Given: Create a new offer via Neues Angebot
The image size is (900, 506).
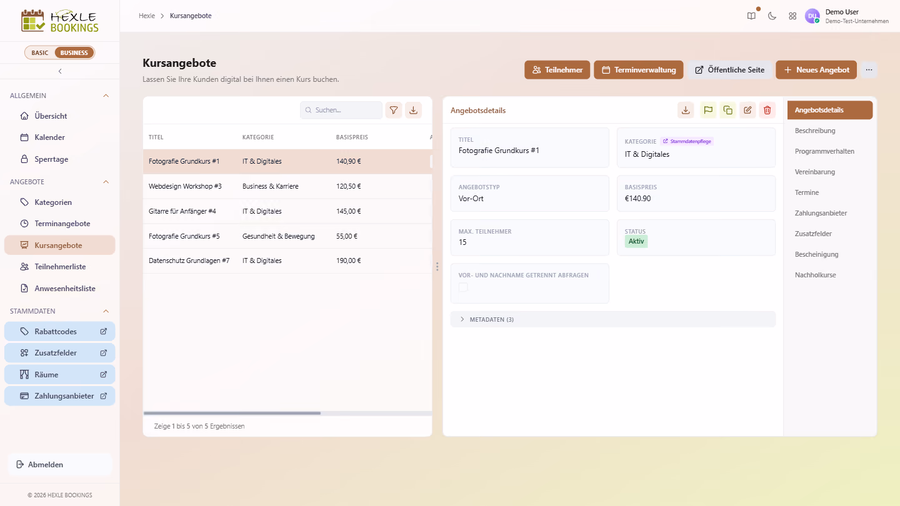Looking at the screenshot, I should tap(816, 70).
